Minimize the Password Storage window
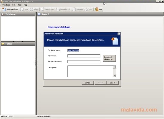The height and width of the screenshot is (119, 164). tap(157, 1)
